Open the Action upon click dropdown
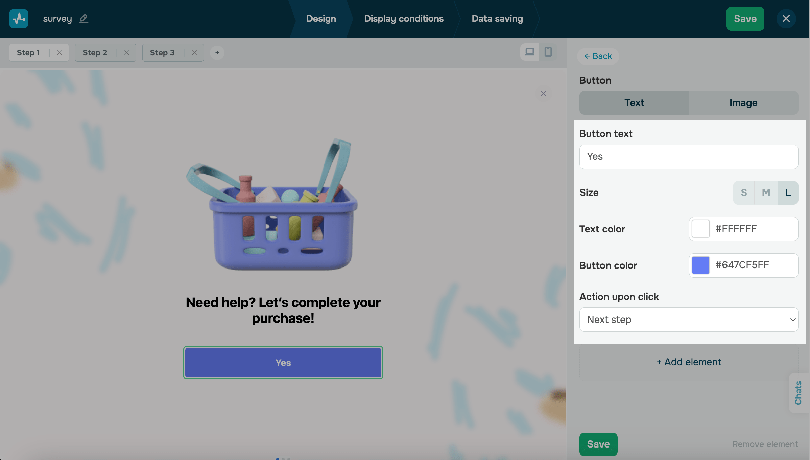The height and width of the screenshot is (460, 810). click(x=689, y=319)
